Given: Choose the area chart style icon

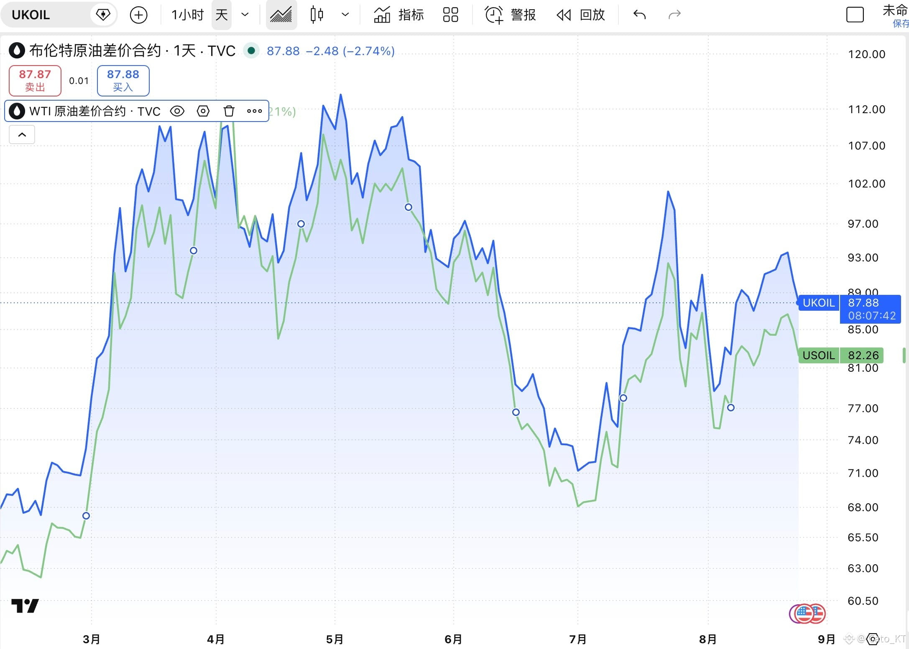Looking at the screenshot, I should point(281,15).
